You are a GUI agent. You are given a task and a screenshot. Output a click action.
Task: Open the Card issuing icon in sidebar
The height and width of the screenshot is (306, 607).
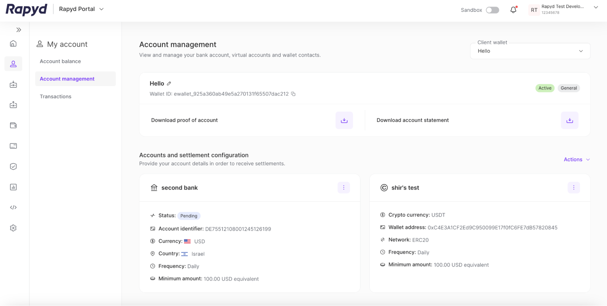pyautogui.click(x=13, y=146)
